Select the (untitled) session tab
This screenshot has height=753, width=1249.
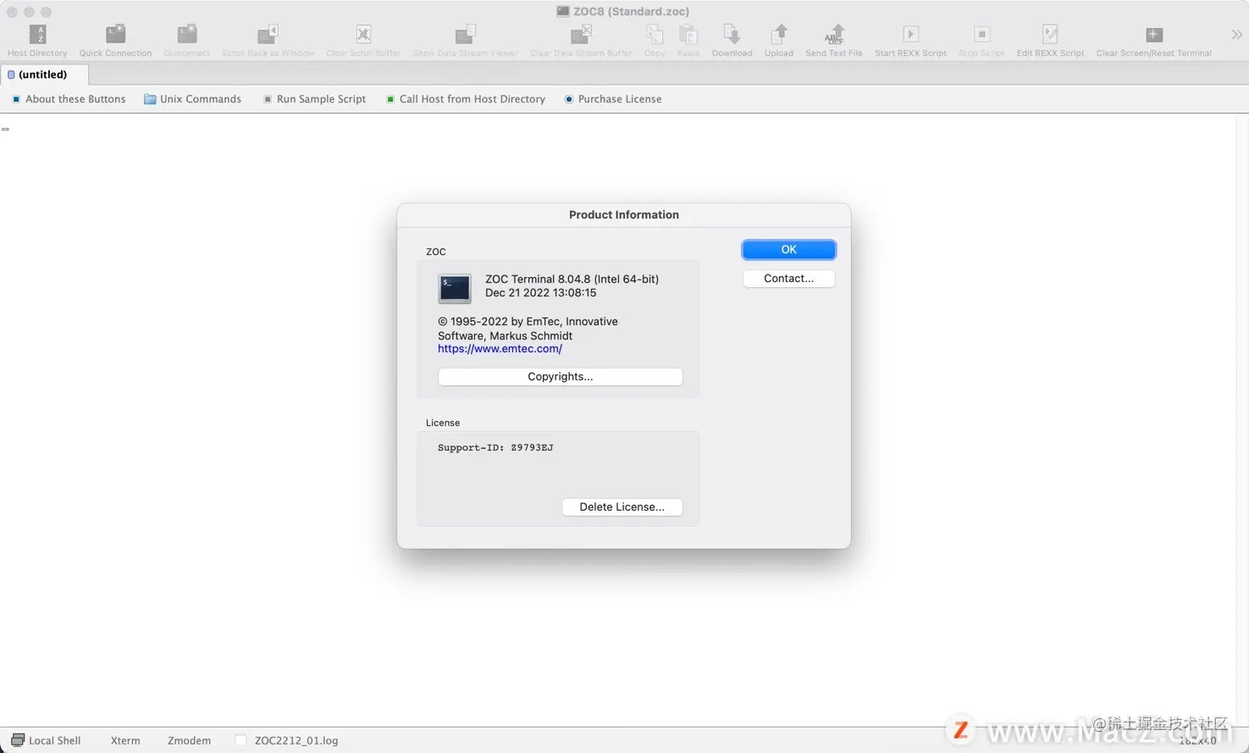point(42,75)
